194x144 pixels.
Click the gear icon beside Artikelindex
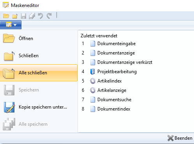[x=93, y=81]
